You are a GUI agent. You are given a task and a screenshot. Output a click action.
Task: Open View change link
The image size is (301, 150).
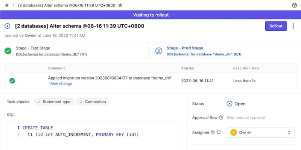coord(61,84)
